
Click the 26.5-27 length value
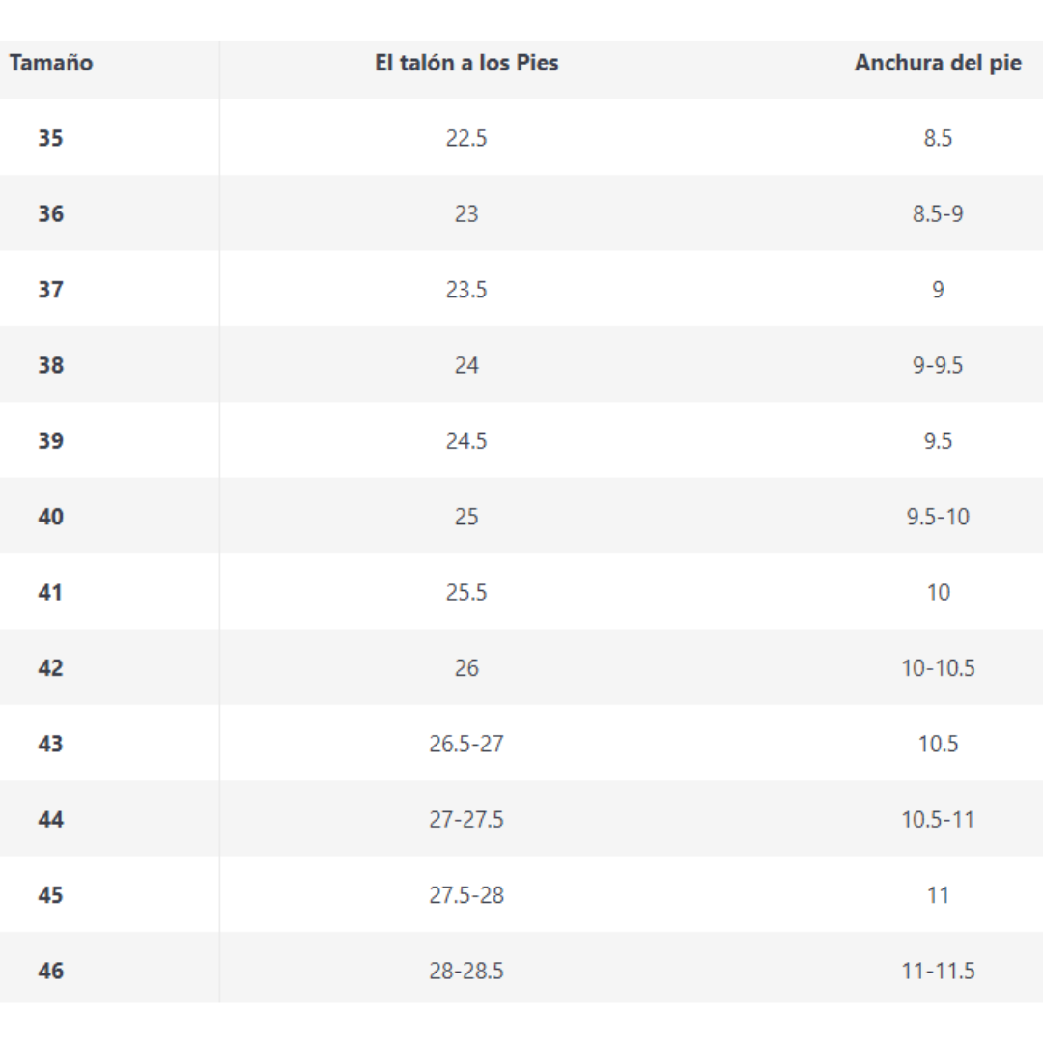(x=466, y=744)
